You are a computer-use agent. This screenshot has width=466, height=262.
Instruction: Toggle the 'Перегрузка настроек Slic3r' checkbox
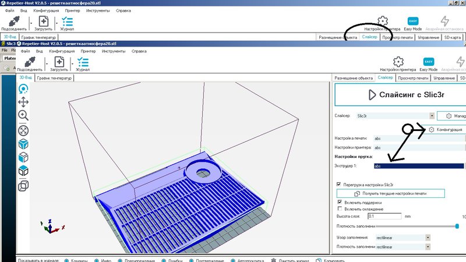pos(340,185)
